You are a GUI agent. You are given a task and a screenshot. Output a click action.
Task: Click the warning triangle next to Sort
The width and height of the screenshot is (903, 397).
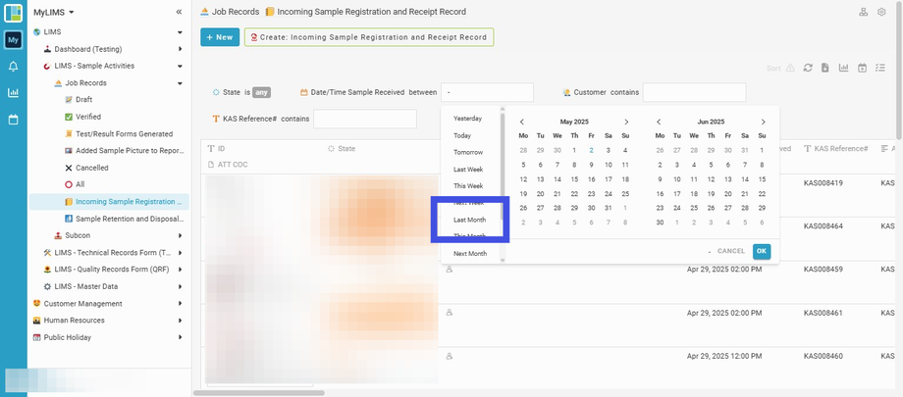point(790,68)
